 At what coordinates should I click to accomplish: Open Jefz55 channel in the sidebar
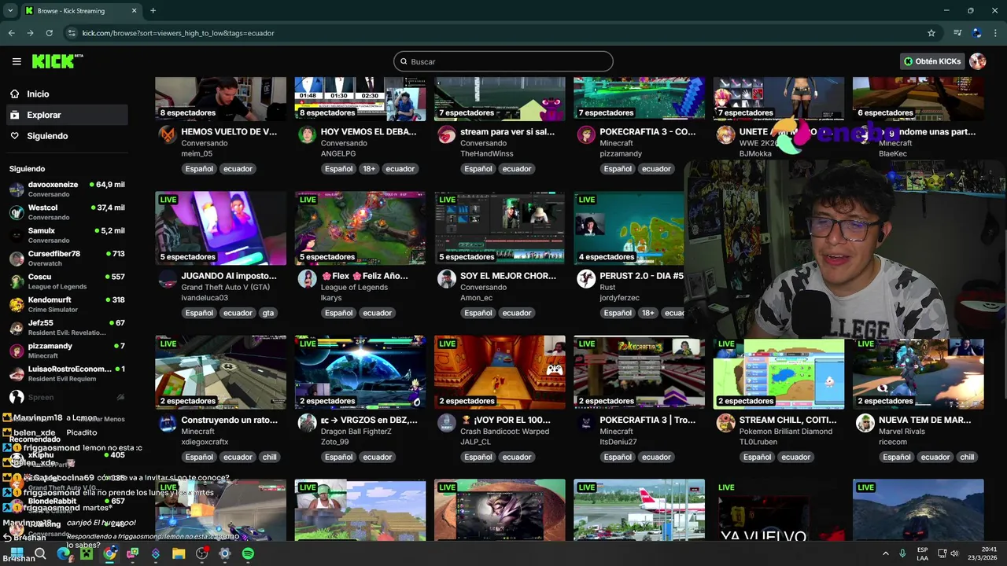pos(67,328)
